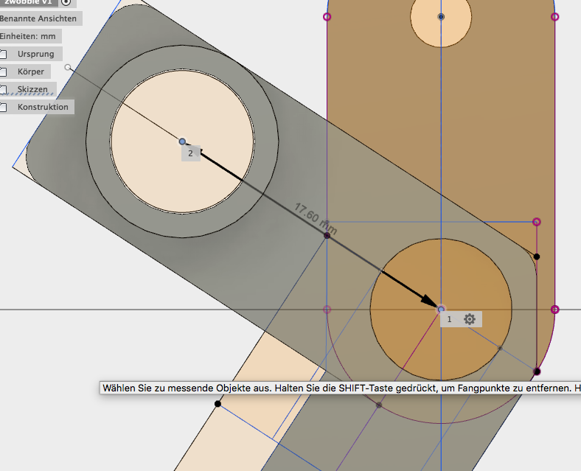Click the white endpoint circle of the thin line near Körper
Viewport: 581px width, 471px height.
pyautogui.click(x=67, y=67)
